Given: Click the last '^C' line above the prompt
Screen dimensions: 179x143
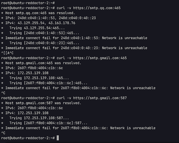Looking at the screenshot, I should (3, 133).
